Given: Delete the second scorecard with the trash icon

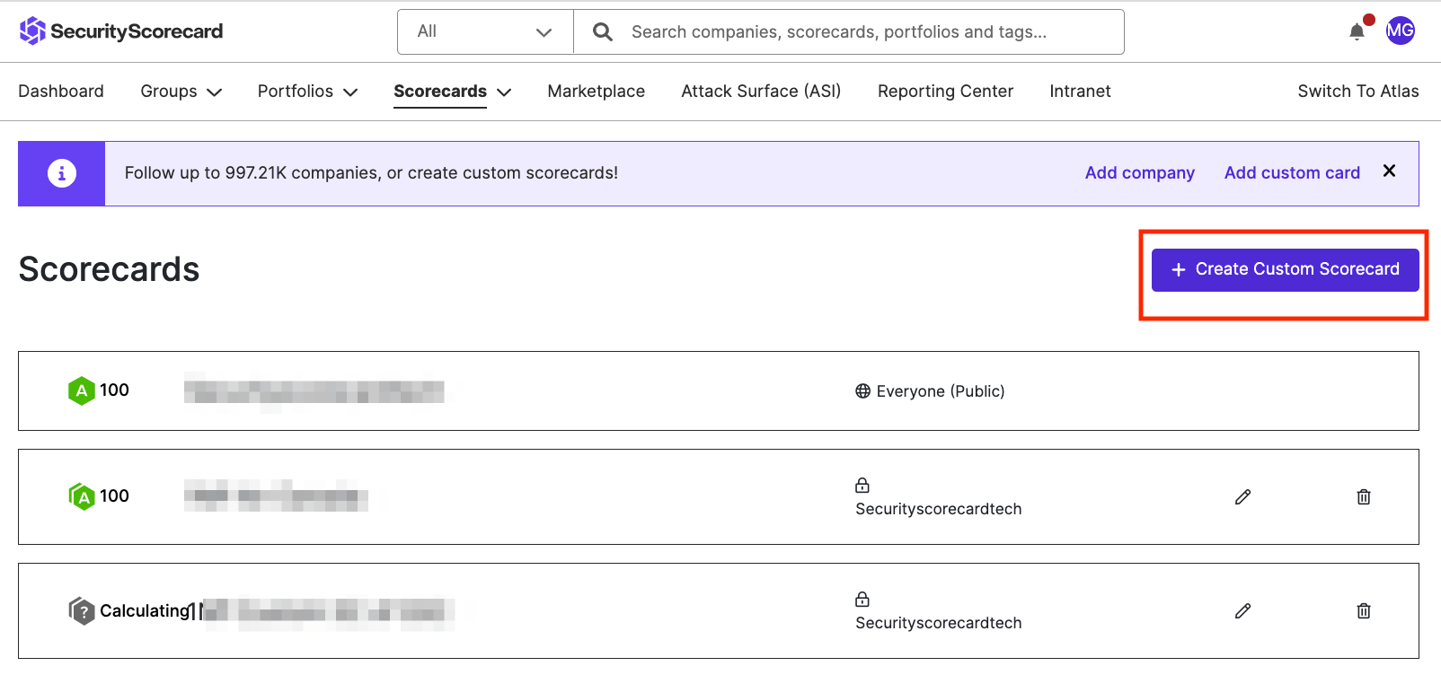Looking at the screenshot, I should [1364, 496].
